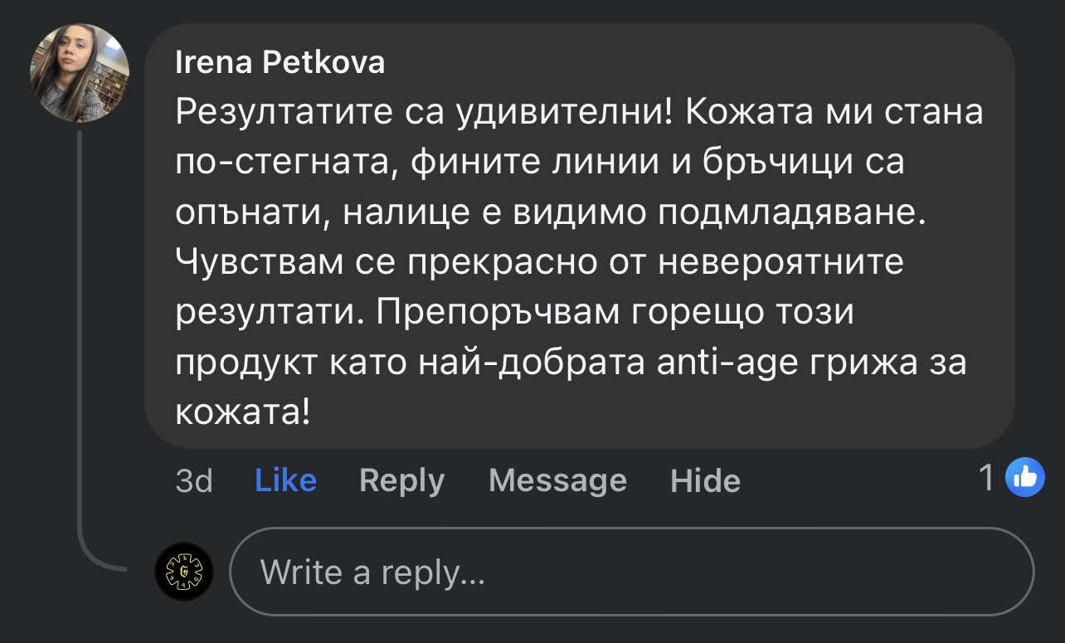Open the comment's 3d timestamp
The height and width of the screenshot is (643, 1065).
click(x=194, y=480)
